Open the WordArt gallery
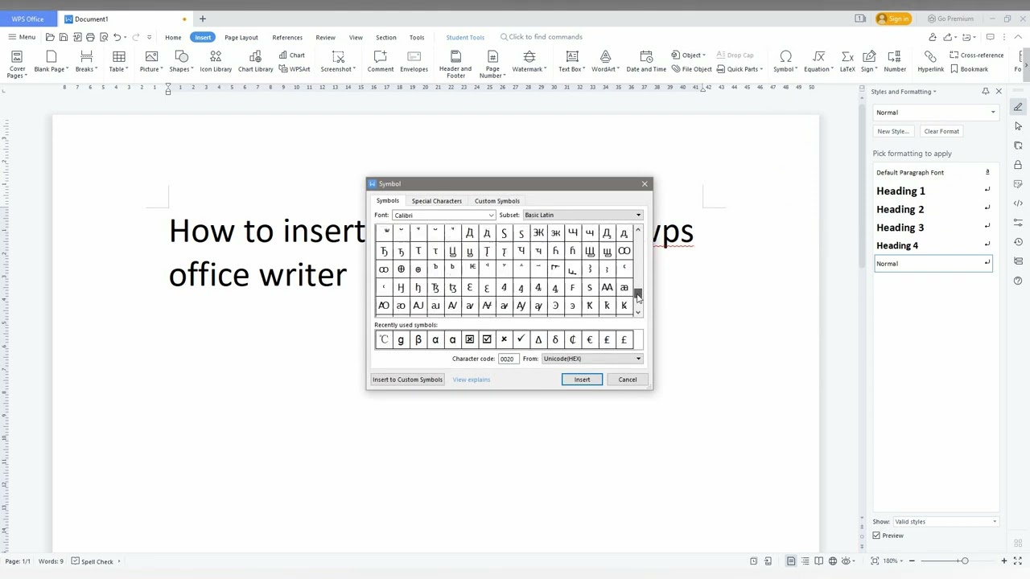This screenshot has width=1030, height=579. point(605,61)
